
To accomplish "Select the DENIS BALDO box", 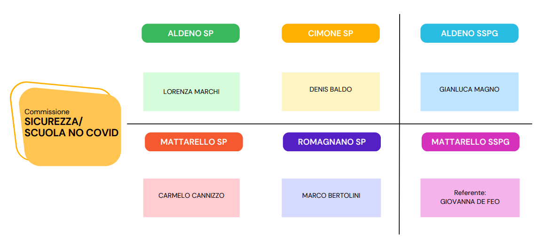I will 331,92.
